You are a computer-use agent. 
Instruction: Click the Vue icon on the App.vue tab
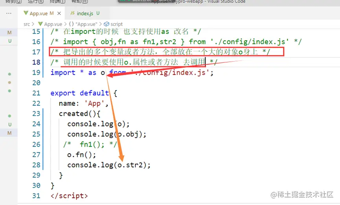point(26,13)
